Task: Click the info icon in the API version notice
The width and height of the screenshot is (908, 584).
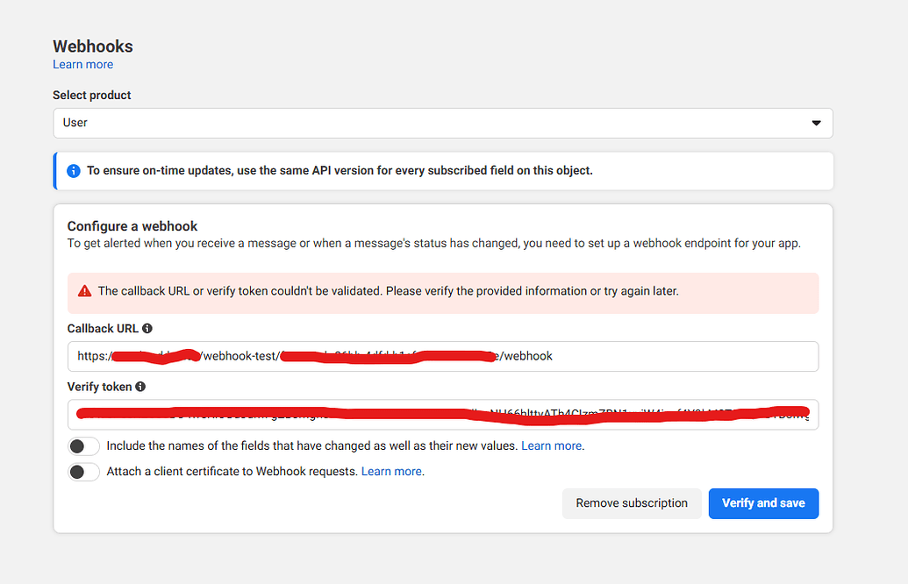Action: point(74,170)
